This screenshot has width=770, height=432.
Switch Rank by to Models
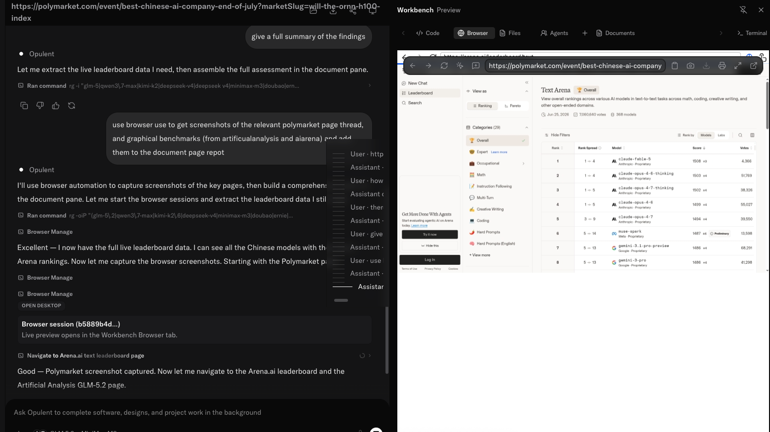coord(706,135)
